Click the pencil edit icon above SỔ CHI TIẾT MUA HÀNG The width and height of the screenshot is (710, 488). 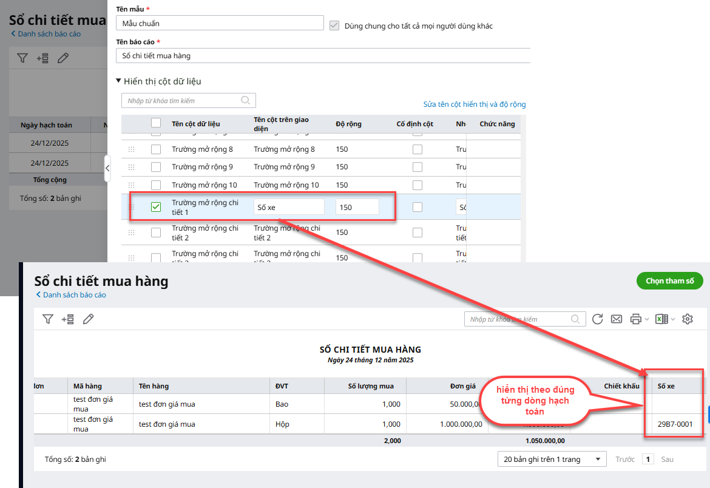point(88,319)
